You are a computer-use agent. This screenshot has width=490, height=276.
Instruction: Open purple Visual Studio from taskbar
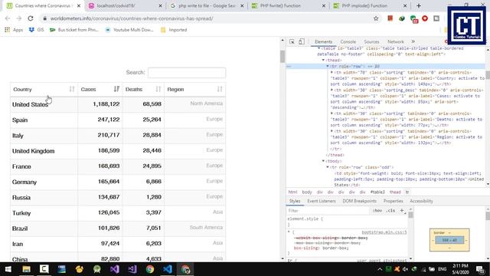pos(115,269)
